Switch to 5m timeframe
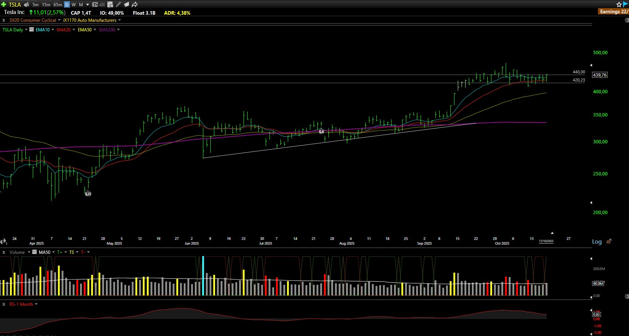 (x=35, y=4)
